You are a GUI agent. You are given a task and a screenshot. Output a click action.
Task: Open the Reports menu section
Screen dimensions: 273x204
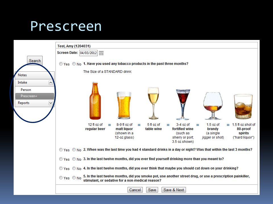tap(35, 103)
